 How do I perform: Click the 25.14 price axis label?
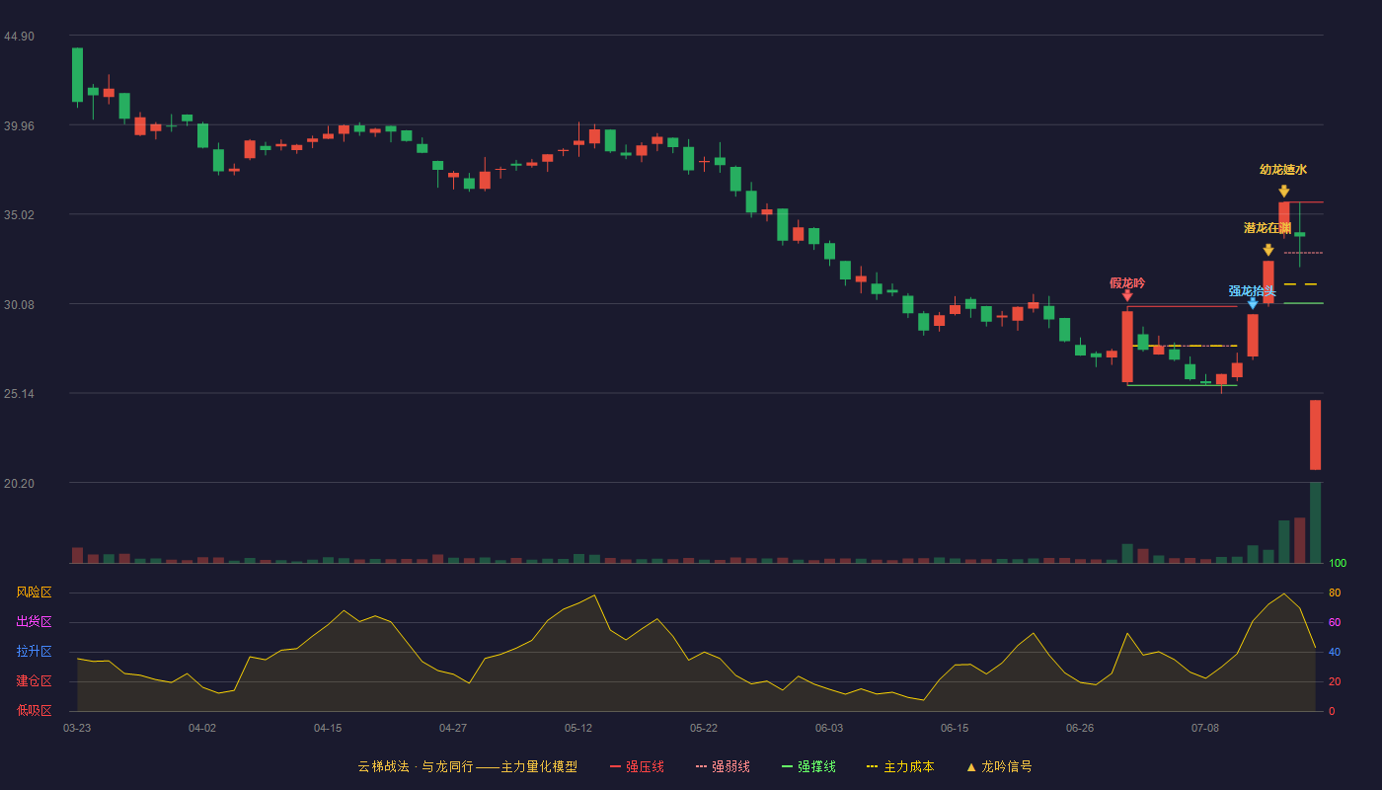(x=19, y=394)
